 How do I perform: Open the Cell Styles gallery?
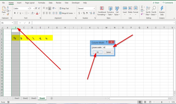(117, 11)
